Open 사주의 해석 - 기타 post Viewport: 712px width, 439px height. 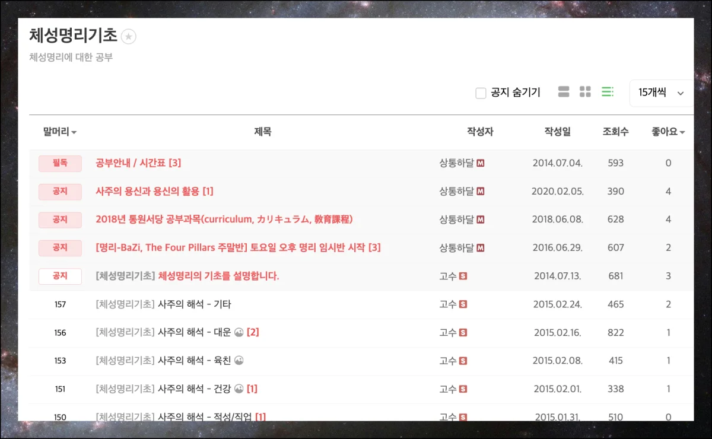click(x=194, y=304)
